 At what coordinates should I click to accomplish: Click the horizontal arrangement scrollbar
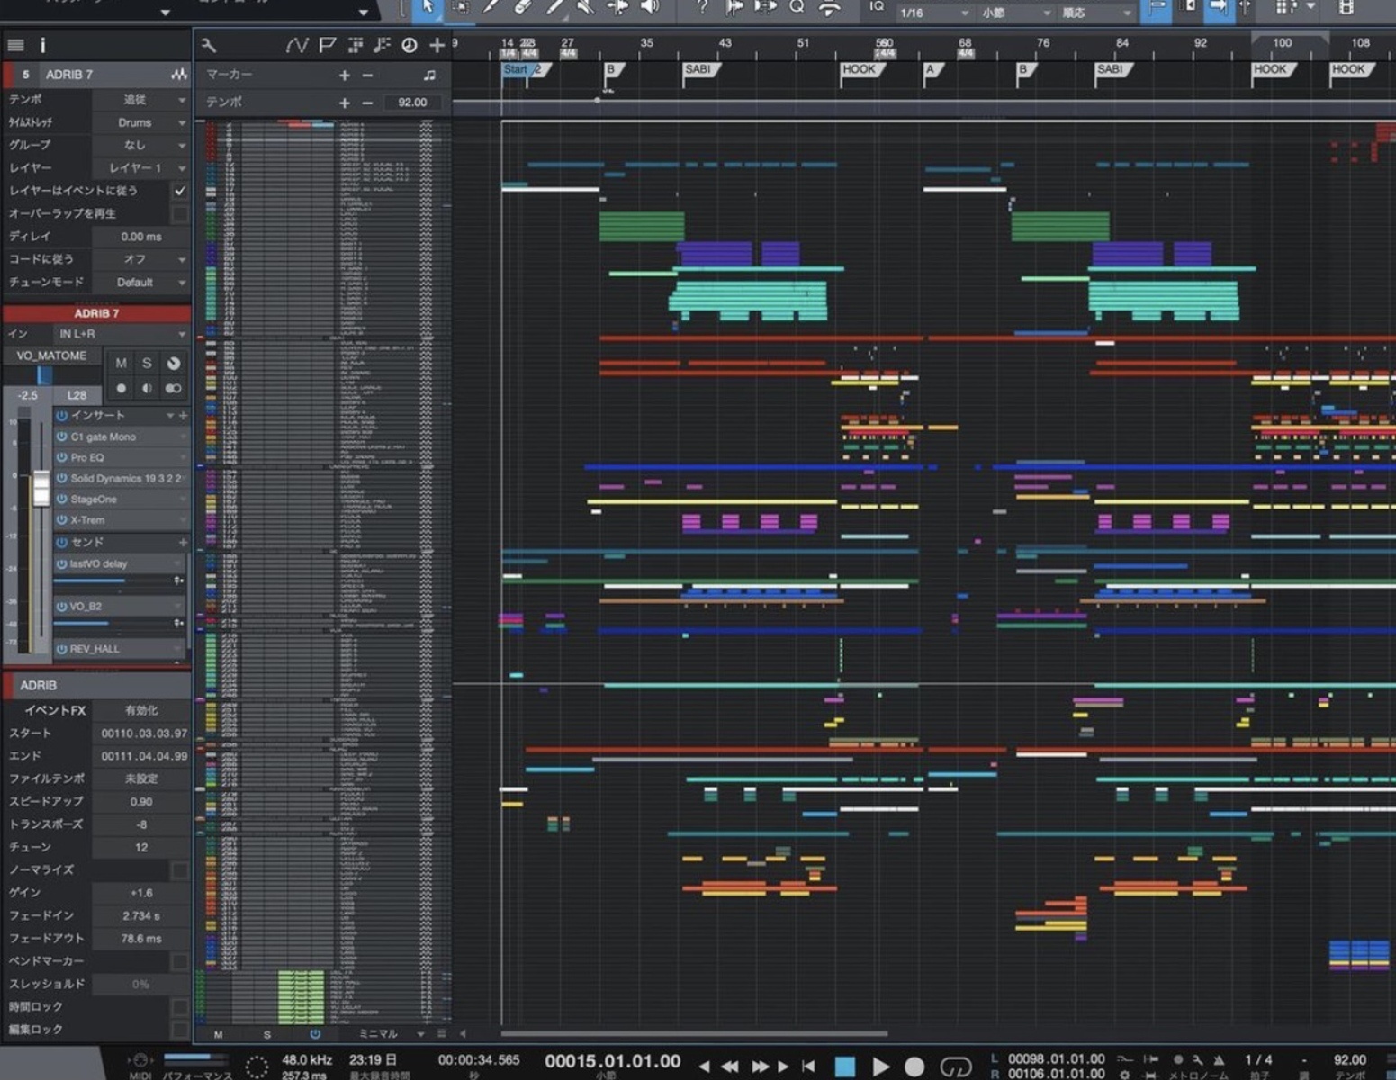694,1034
